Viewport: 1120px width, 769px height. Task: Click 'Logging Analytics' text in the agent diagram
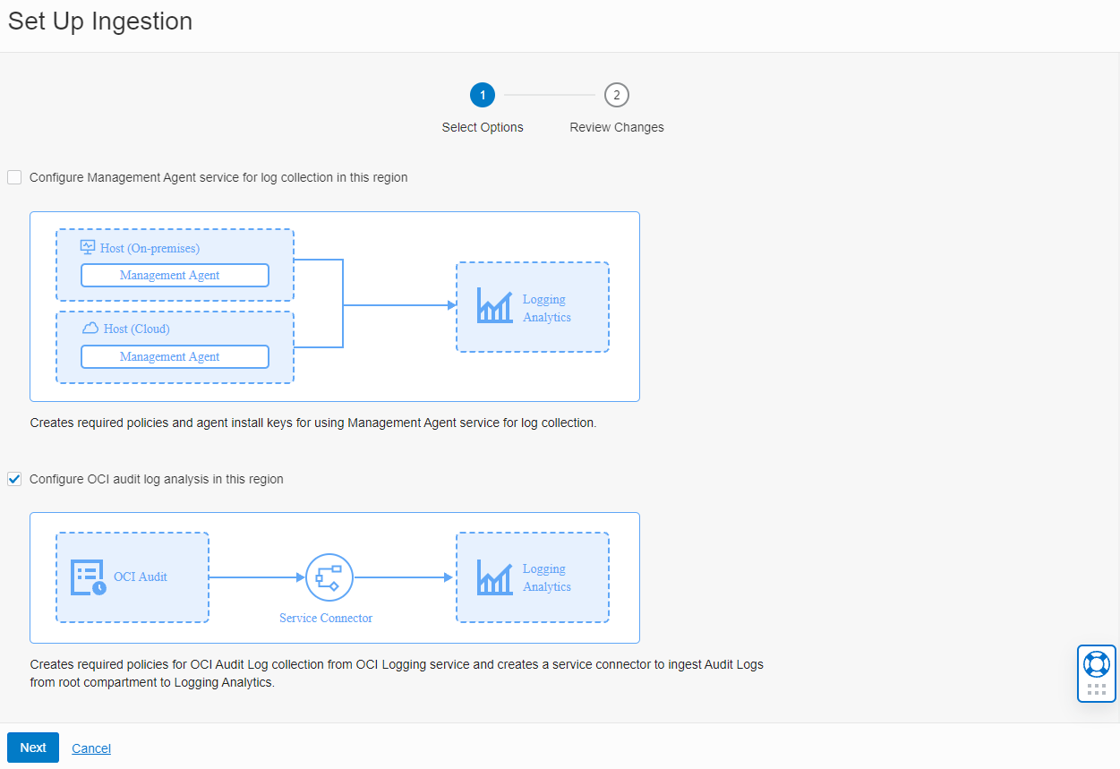(x=547, y=308)
